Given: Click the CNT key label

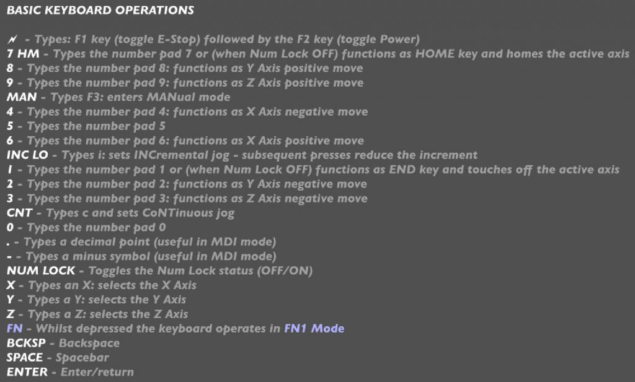Looking at the screenshot, I should pos(20,213).
